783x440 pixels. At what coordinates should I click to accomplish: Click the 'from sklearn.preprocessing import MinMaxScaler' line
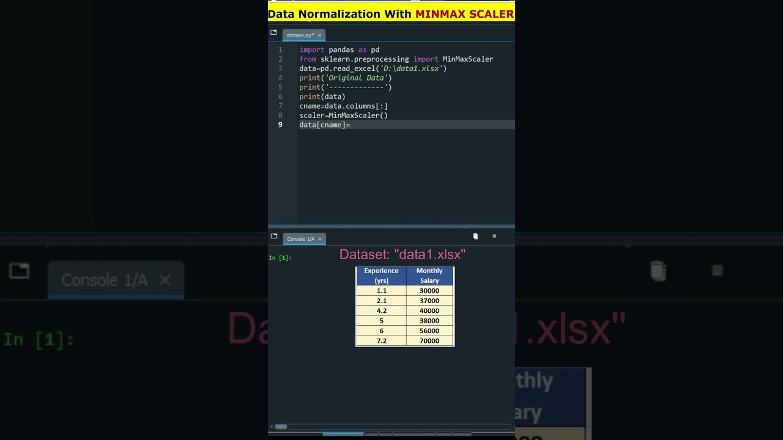[396, 59]
